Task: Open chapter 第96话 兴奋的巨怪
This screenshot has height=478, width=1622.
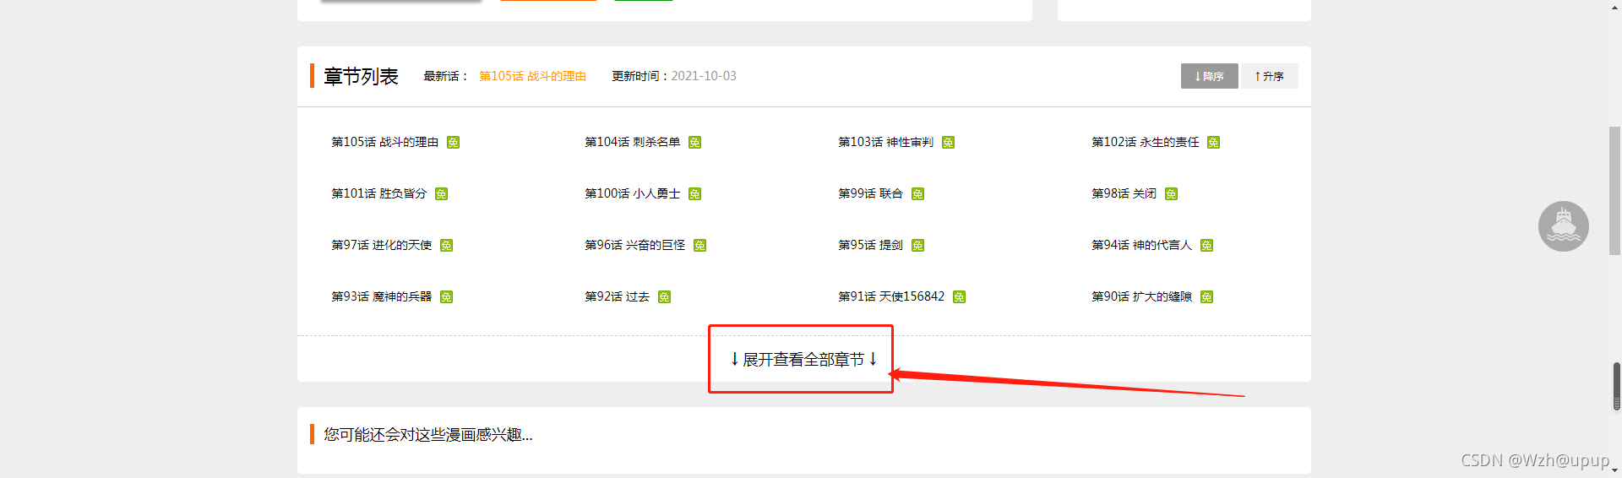Action: [x=634, y=245]
